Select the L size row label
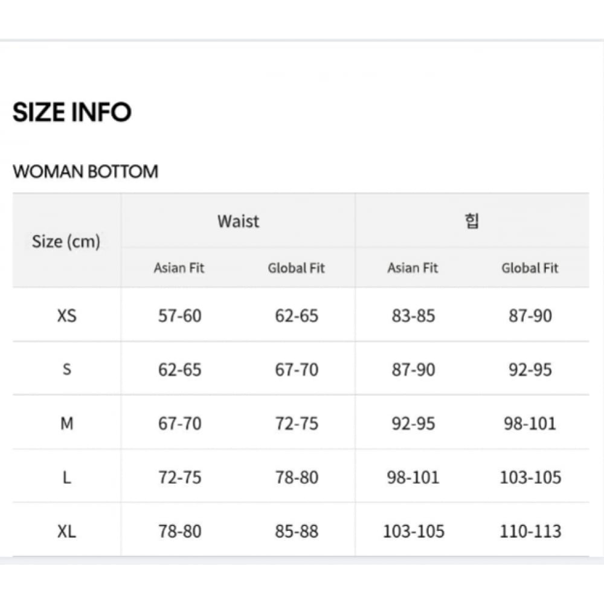The width and height of the screenshot is (604, 604). [x=66, y=477]
